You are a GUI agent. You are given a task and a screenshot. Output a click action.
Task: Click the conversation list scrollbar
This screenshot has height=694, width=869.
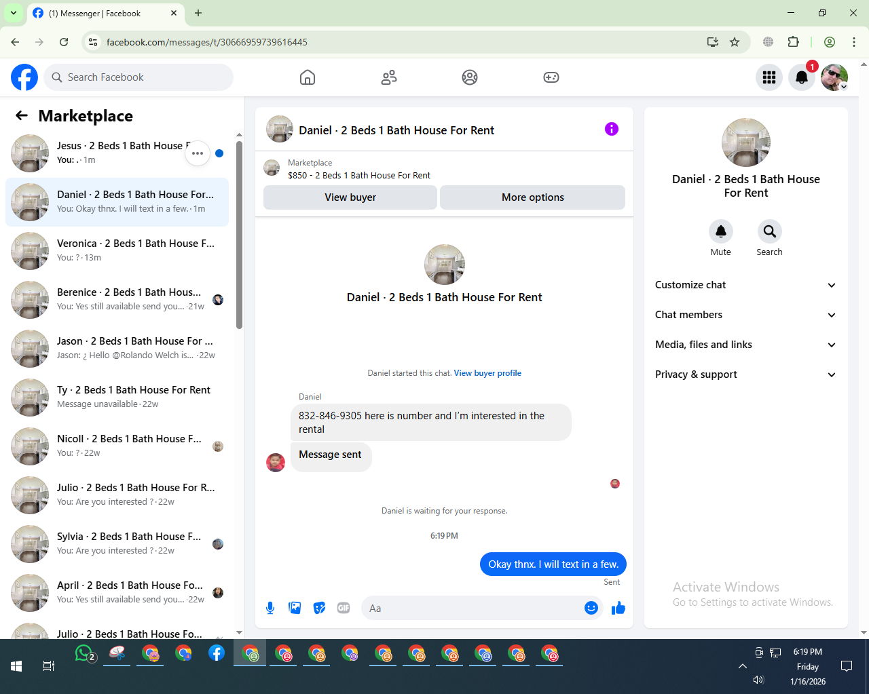[239, 234]
